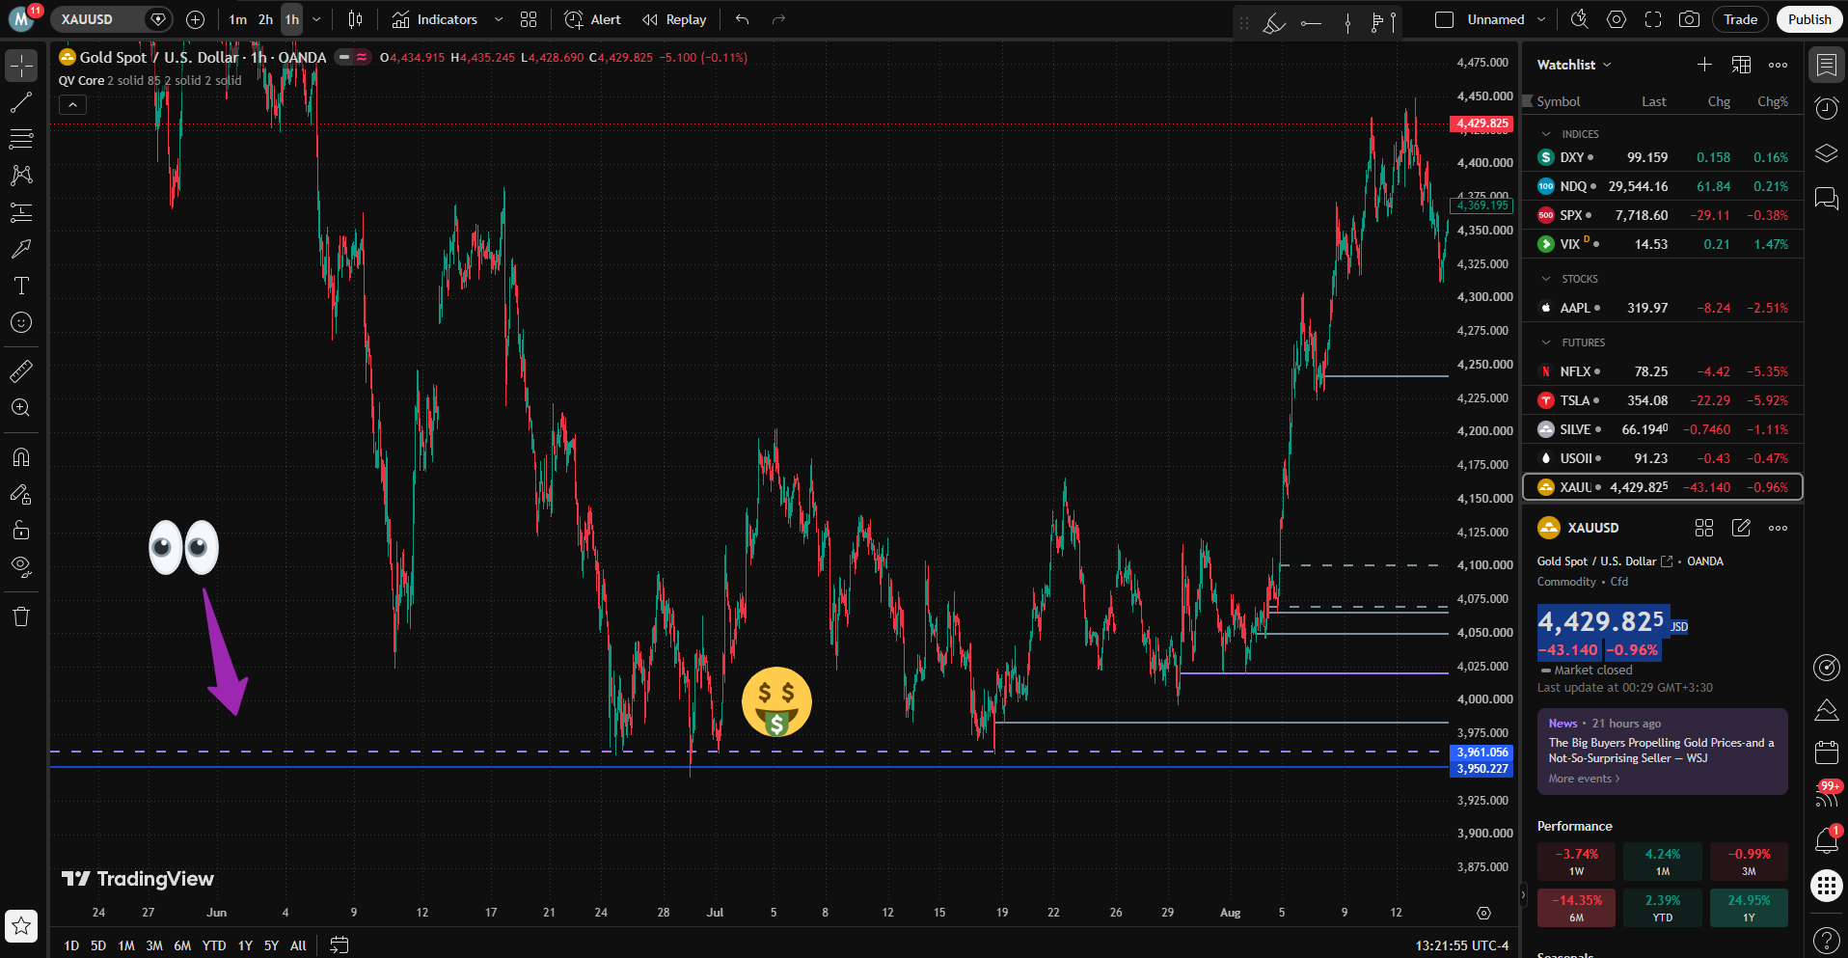Open the Trade panel
The width and height of the screenshot is (1848, 958).
pyautogui.click(x=1740, y=19)
